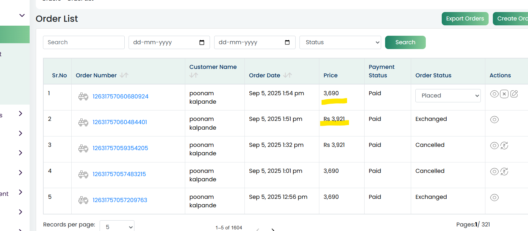
Task: Open order link 1263175705720​9763
Action: pos(120,200)
